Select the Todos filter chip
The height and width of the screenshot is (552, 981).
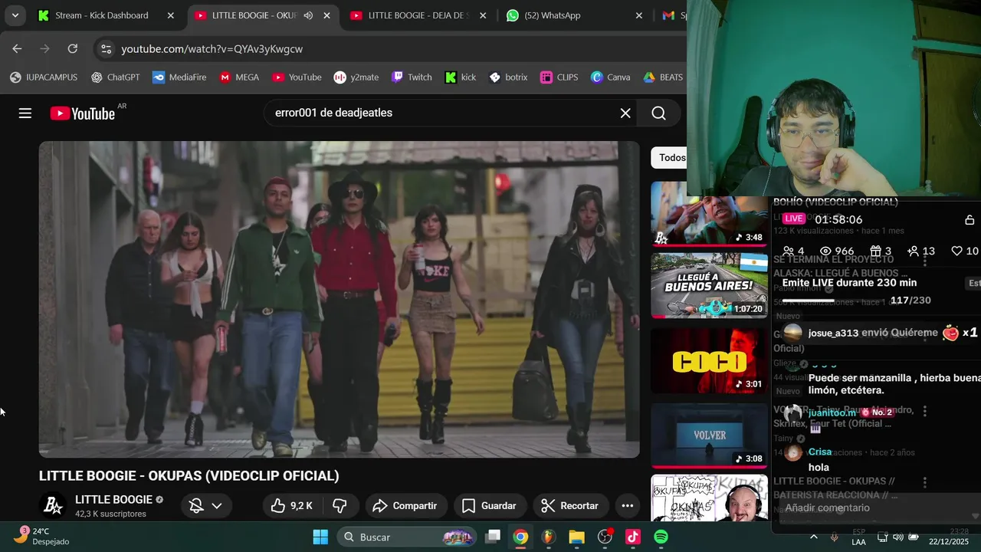(x=668, y=158)
